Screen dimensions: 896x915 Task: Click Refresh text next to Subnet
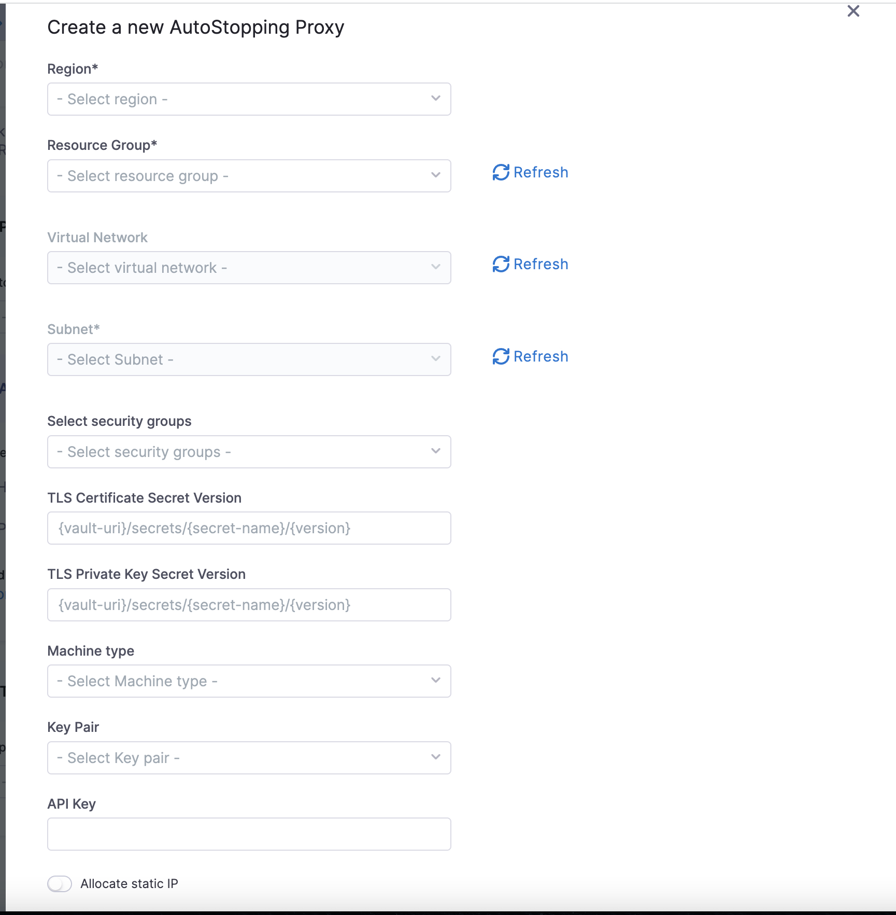[x=541, y=356]
